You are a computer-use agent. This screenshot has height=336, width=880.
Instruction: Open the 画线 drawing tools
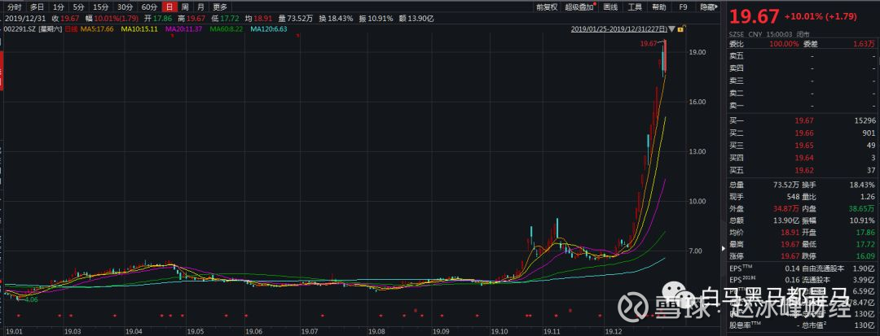[610, 7]
